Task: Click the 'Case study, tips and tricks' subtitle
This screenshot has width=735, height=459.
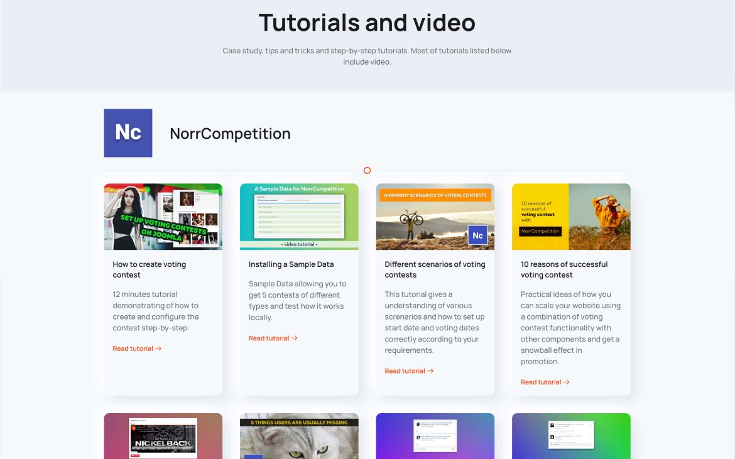Action: (367, 57)
